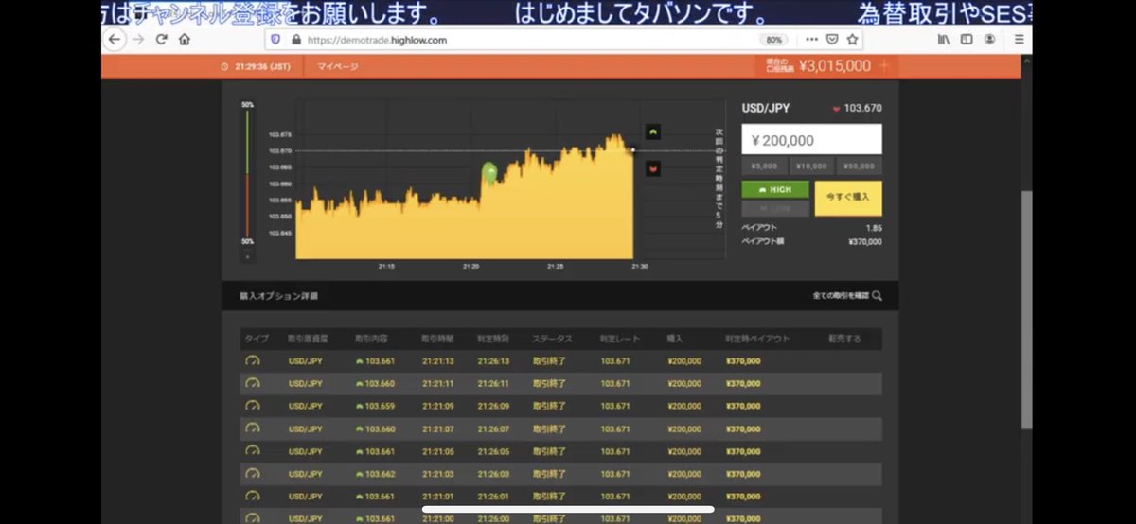Click gauge icon in 21:21:03 trade row
The image size is (1136, 524).
(252, 474)
